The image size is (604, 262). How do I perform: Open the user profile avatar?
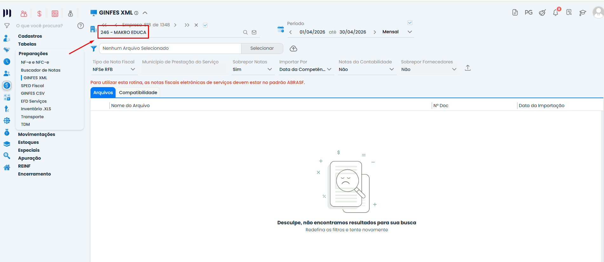[x=598, y=13]
